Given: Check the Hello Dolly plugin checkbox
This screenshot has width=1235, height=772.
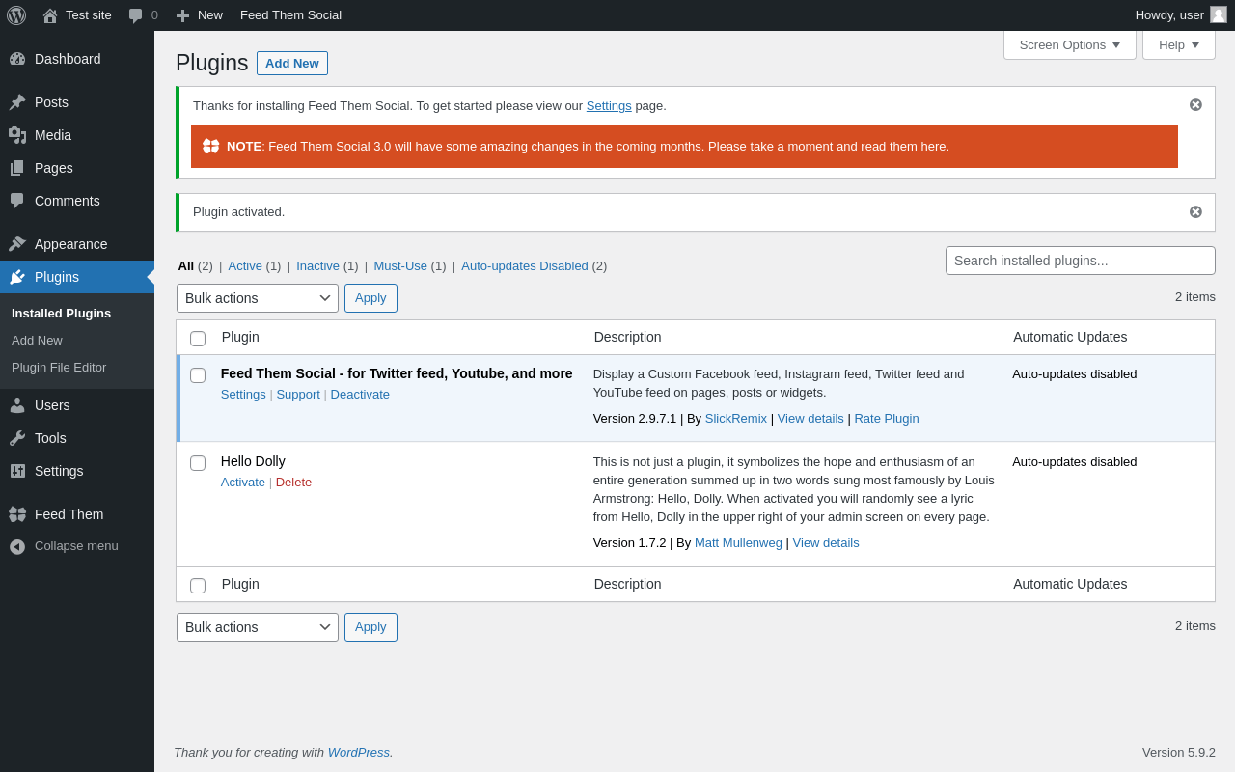Looking at the screenshot, I should (198, 463).
